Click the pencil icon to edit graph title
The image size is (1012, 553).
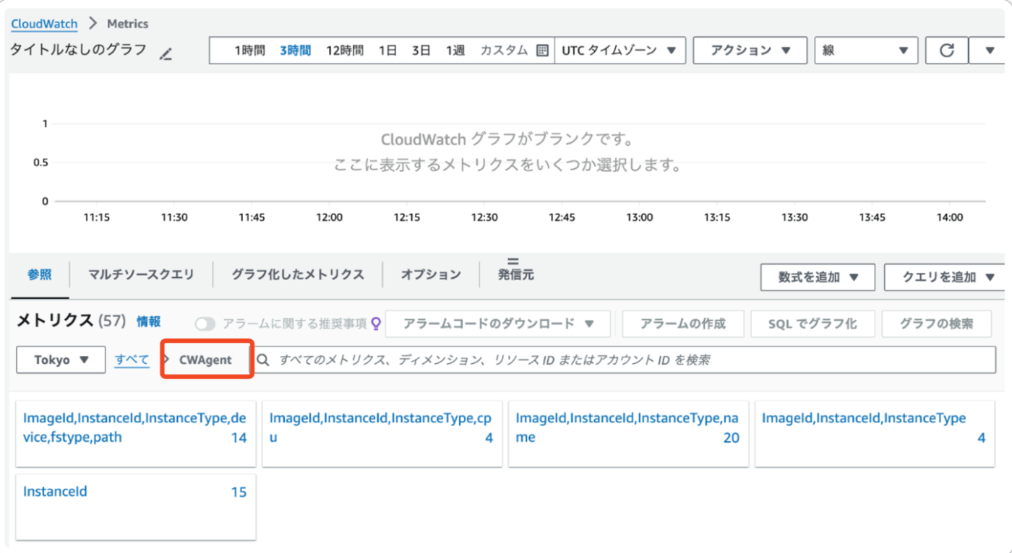[x=166, y=53]
